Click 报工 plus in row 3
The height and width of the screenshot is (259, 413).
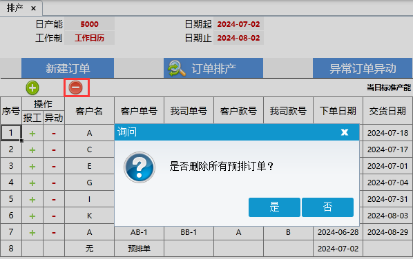point(32,167)
